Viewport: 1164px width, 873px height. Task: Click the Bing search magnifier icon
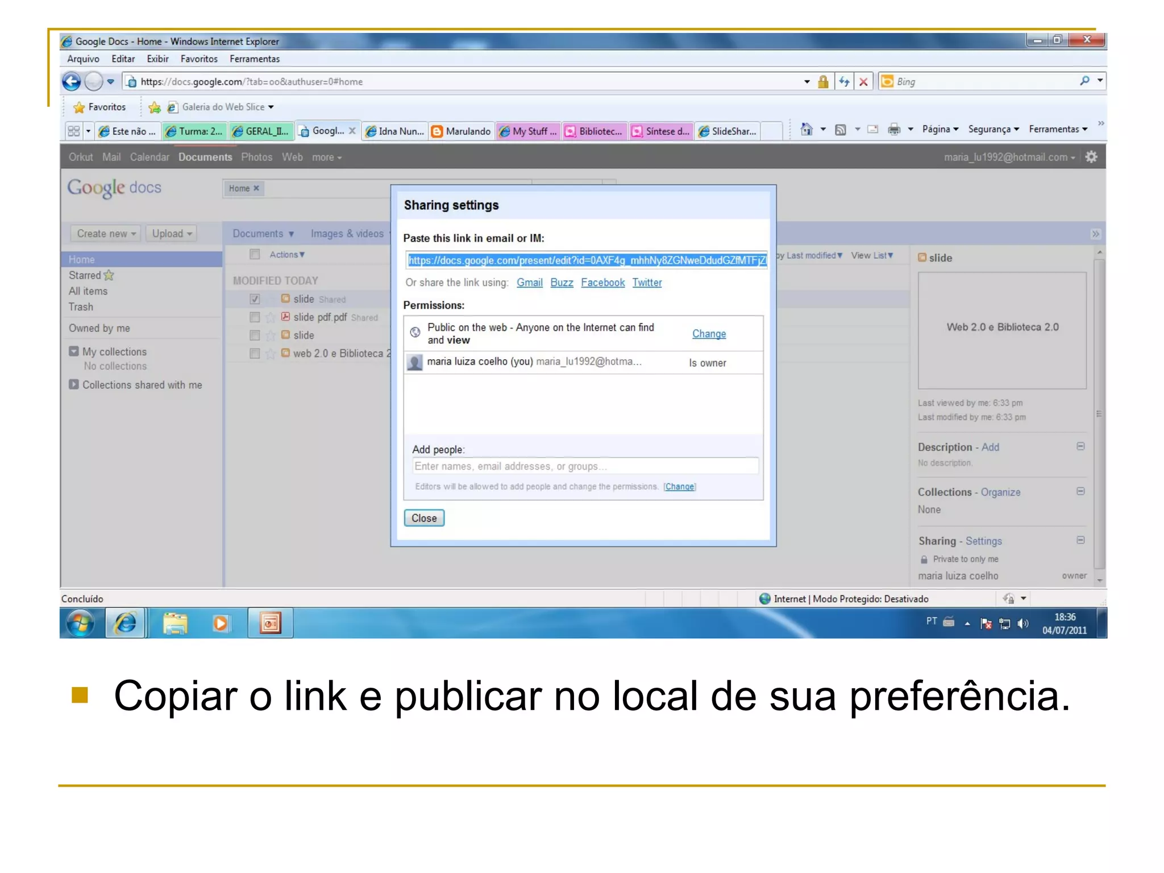click(1084, 81)
